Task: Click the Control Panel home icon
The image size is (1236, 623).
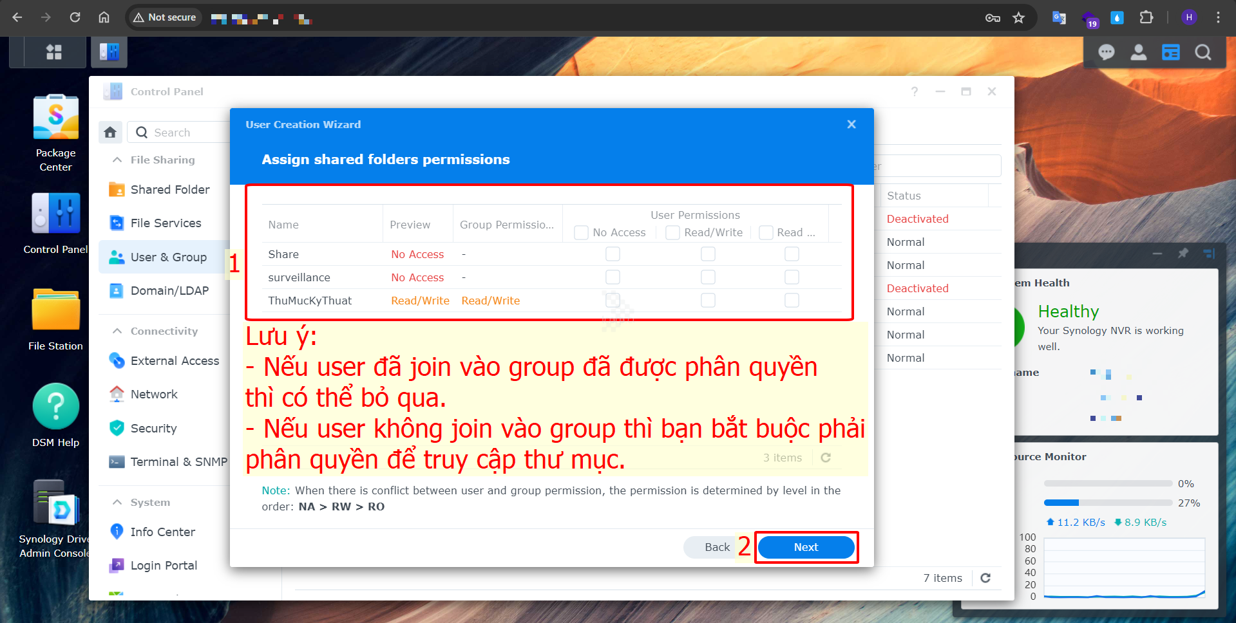Action: click(x=110, y=133)
